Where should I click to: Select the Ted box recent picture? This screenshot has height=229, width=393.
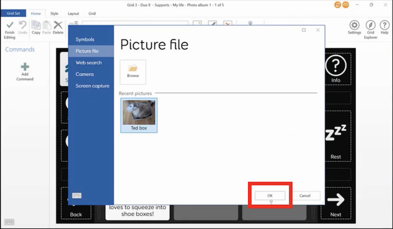139,115
